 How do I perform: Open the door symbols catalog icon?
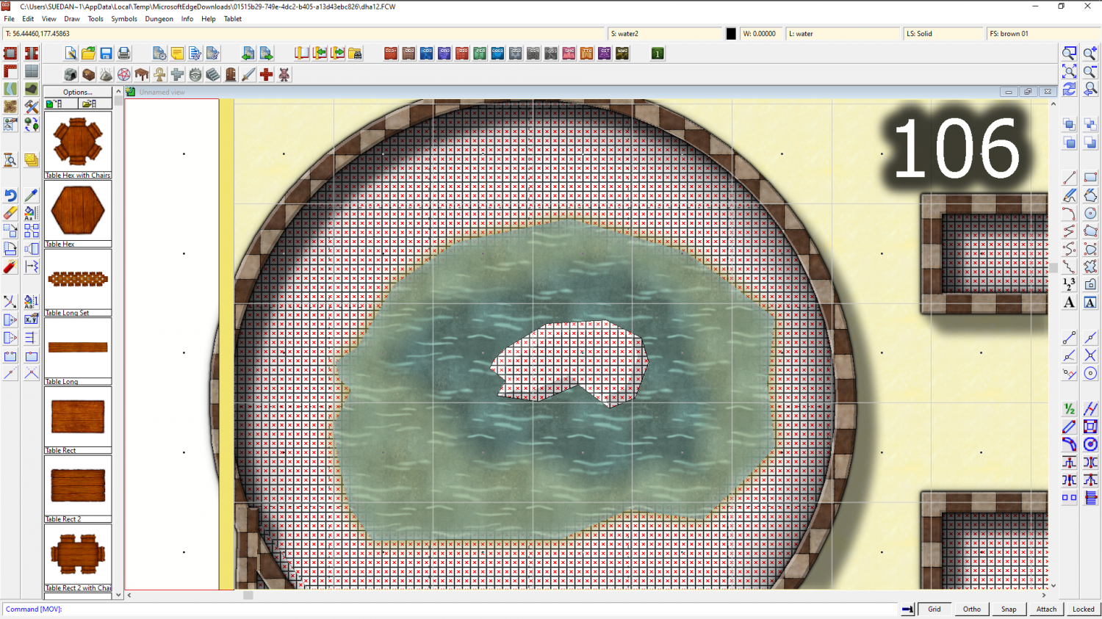click(231, 75)
